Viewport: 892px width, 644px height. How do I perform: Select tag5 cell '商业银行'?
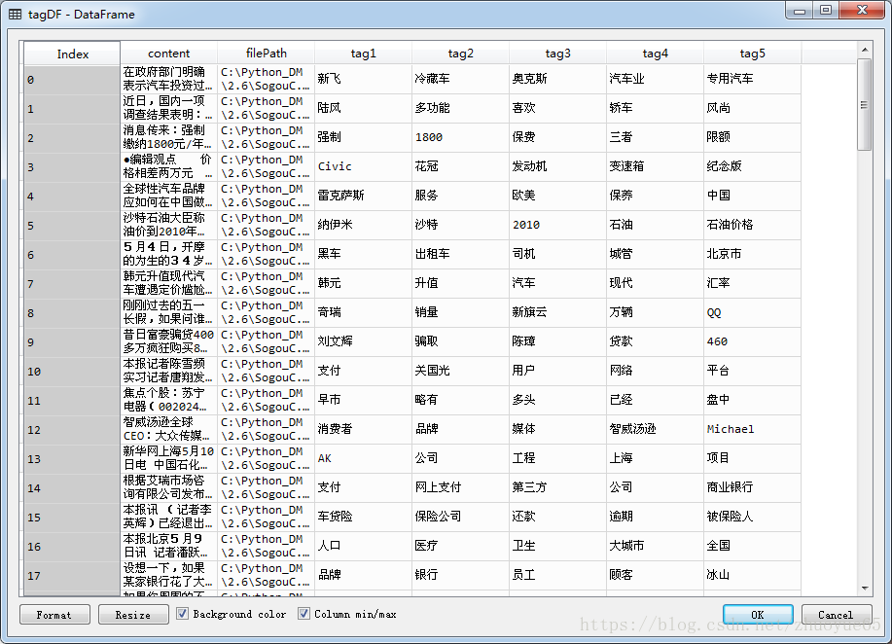[x=753, y=487]
